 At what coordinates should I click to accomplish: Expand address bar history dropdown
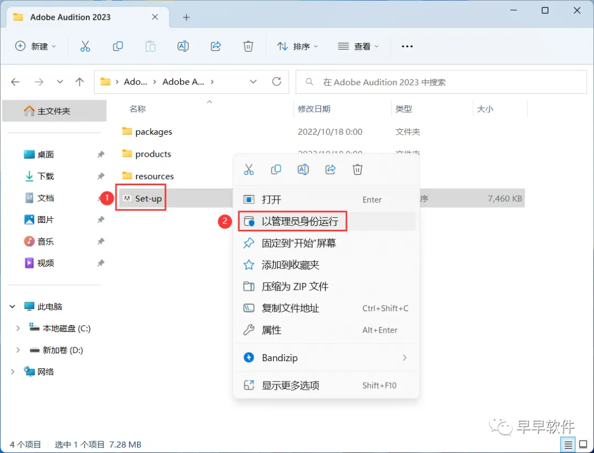[254, 81]
